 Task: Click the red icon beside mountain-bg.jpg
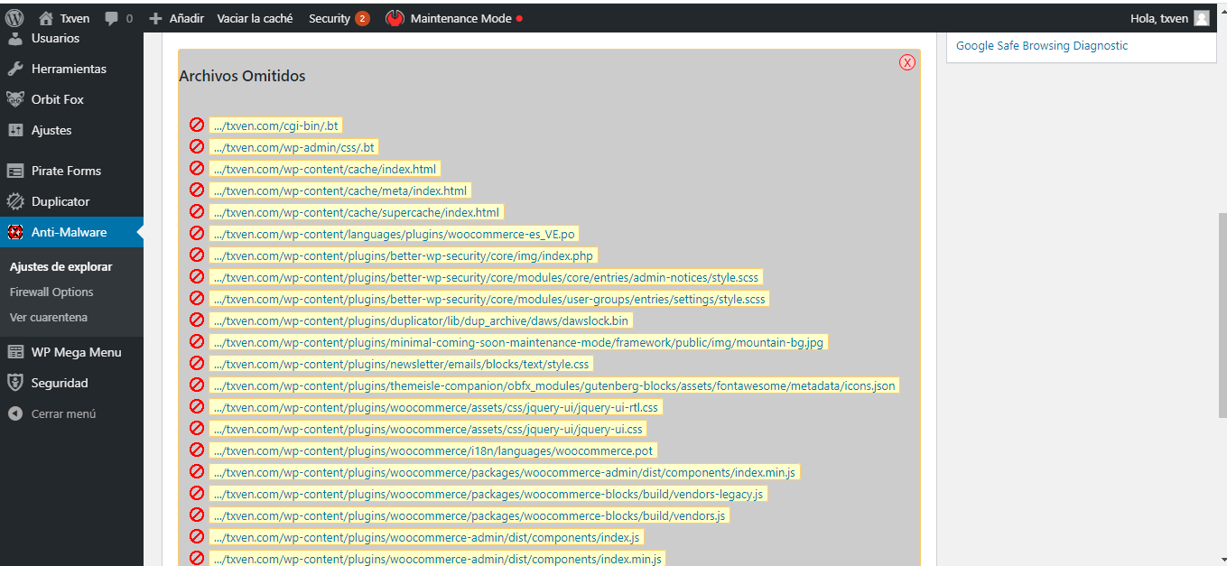pyautogui.click(x=197, y=341)
